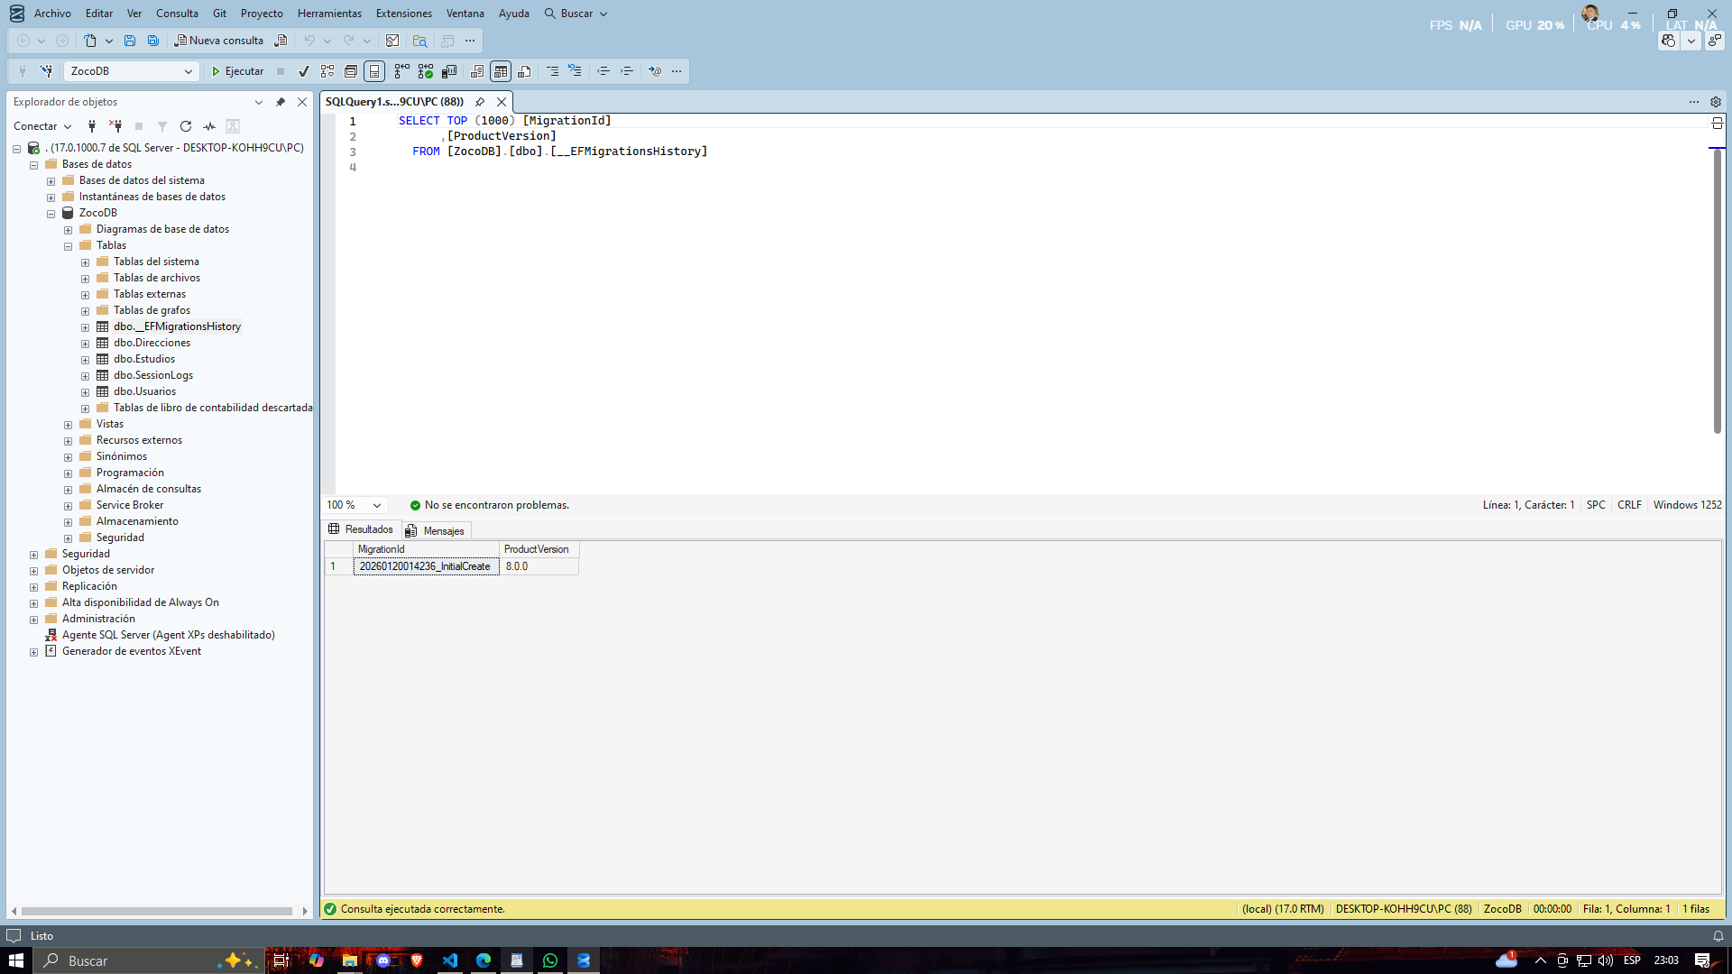Screen dimensions: 1732x974
Task: Open Discord from the taskbar
Action: pos(383,960)
